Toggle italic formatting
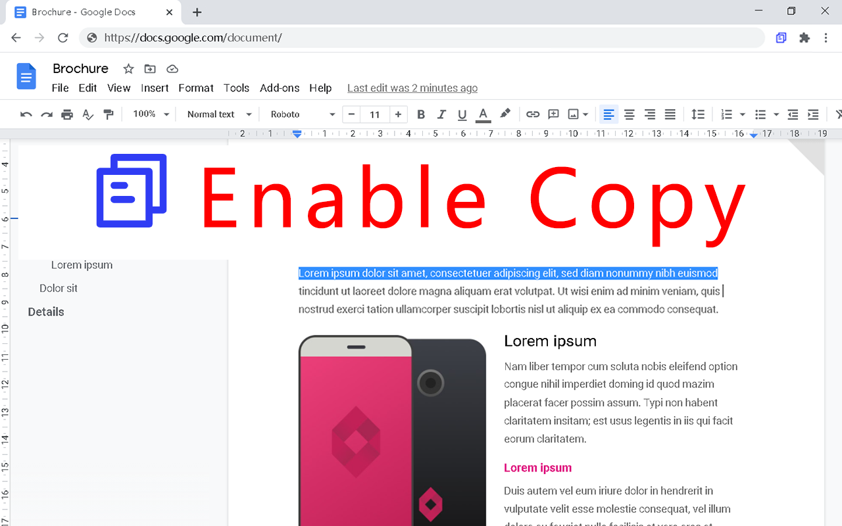 tap(441, 114)
